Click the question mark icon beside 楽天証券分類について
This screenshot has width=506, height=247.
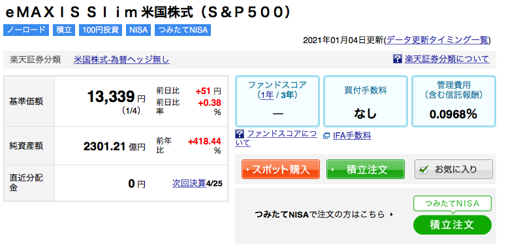click(x=397, y=59)
